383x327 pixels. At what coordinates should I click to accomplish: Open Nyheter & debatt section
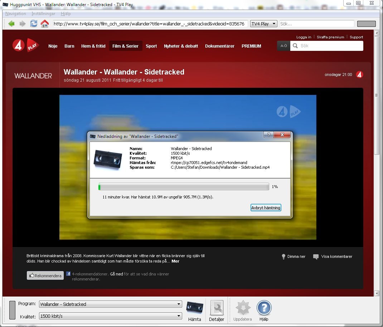point(181,46)
